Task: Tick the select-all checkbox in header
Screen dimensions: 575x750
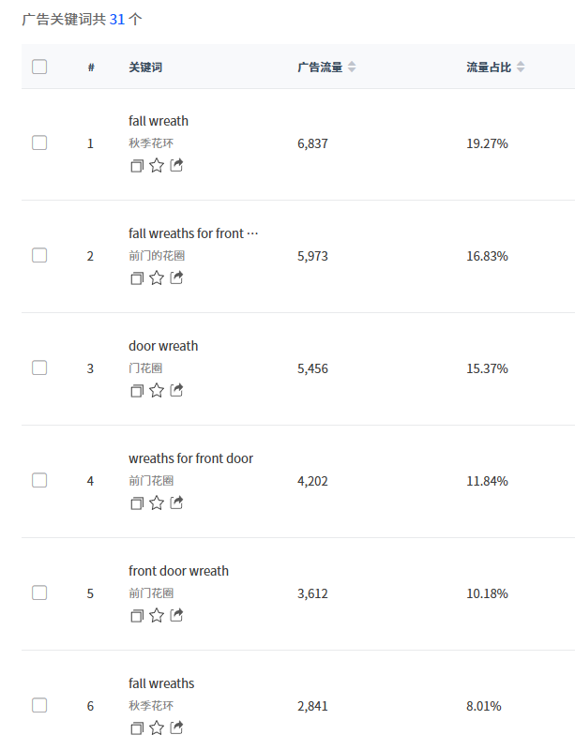Action: point(39,67)
